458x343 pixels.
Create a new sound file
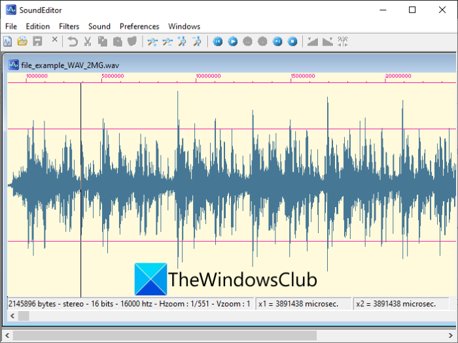8,41
